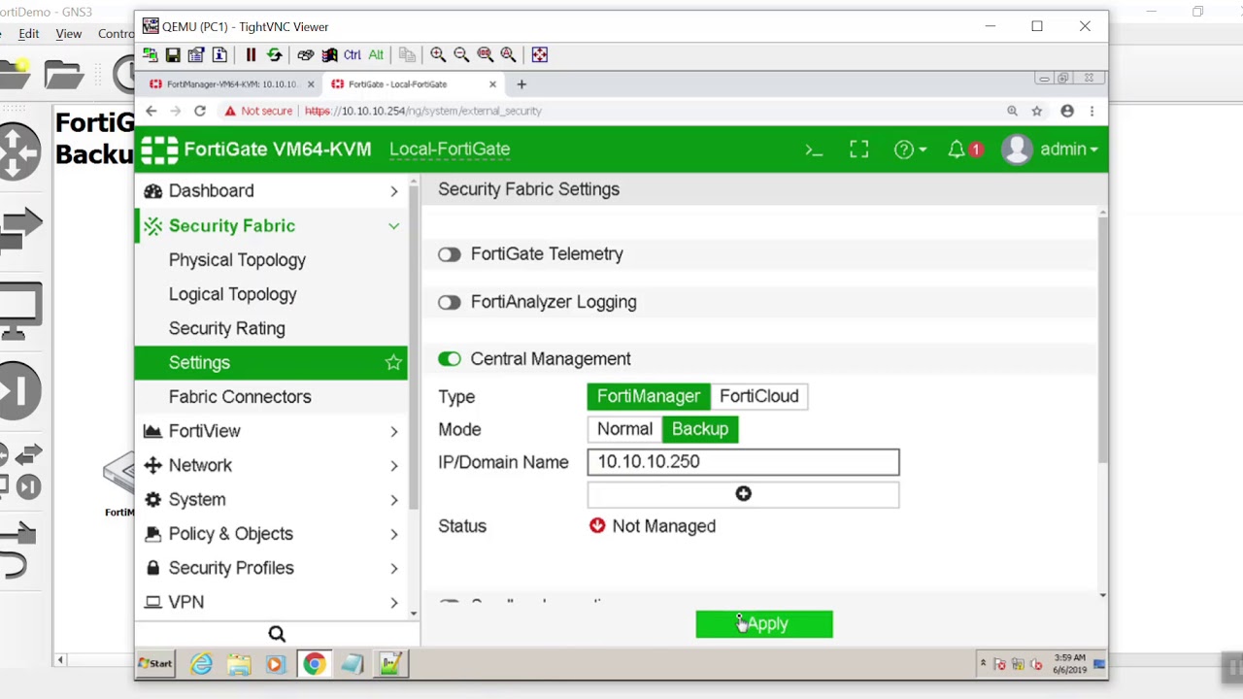Go back in the browser
Viewport: 1243px width, 699px height.
coord(151,111)
